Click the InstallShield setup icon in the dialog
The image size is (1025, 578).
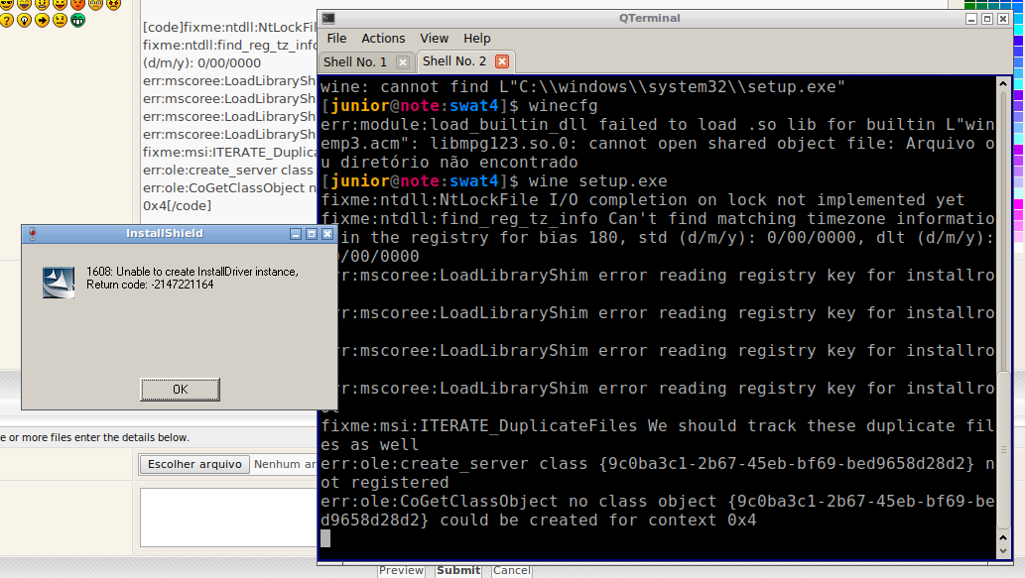coord(59,283)
